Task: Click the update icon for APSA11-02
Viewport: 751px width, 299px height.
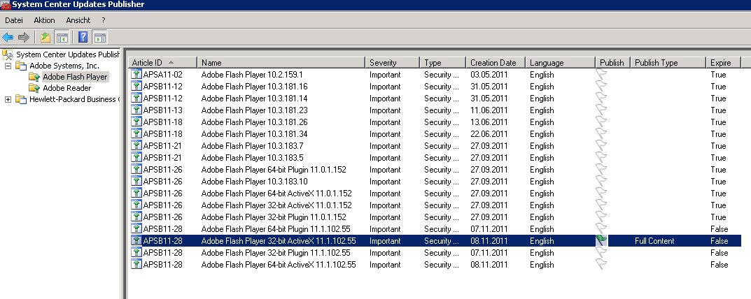Action: (x=136, y=75)
